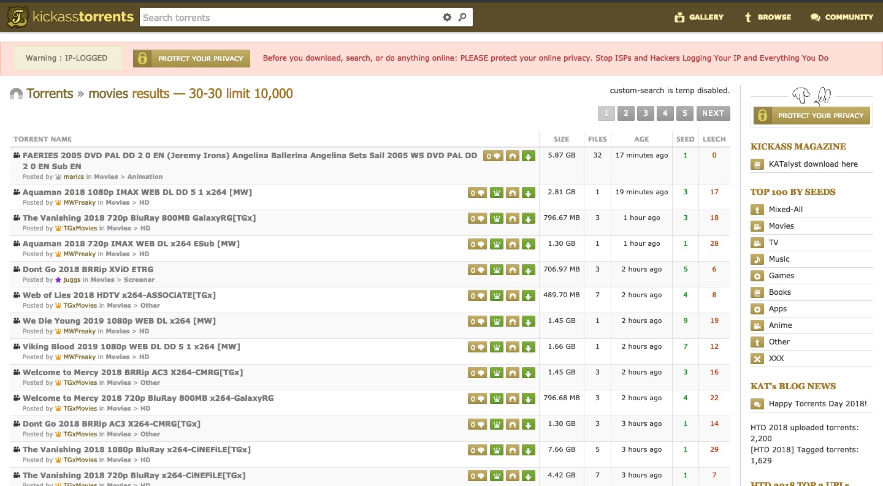Open Top 100 XXX list

[776, 358]
